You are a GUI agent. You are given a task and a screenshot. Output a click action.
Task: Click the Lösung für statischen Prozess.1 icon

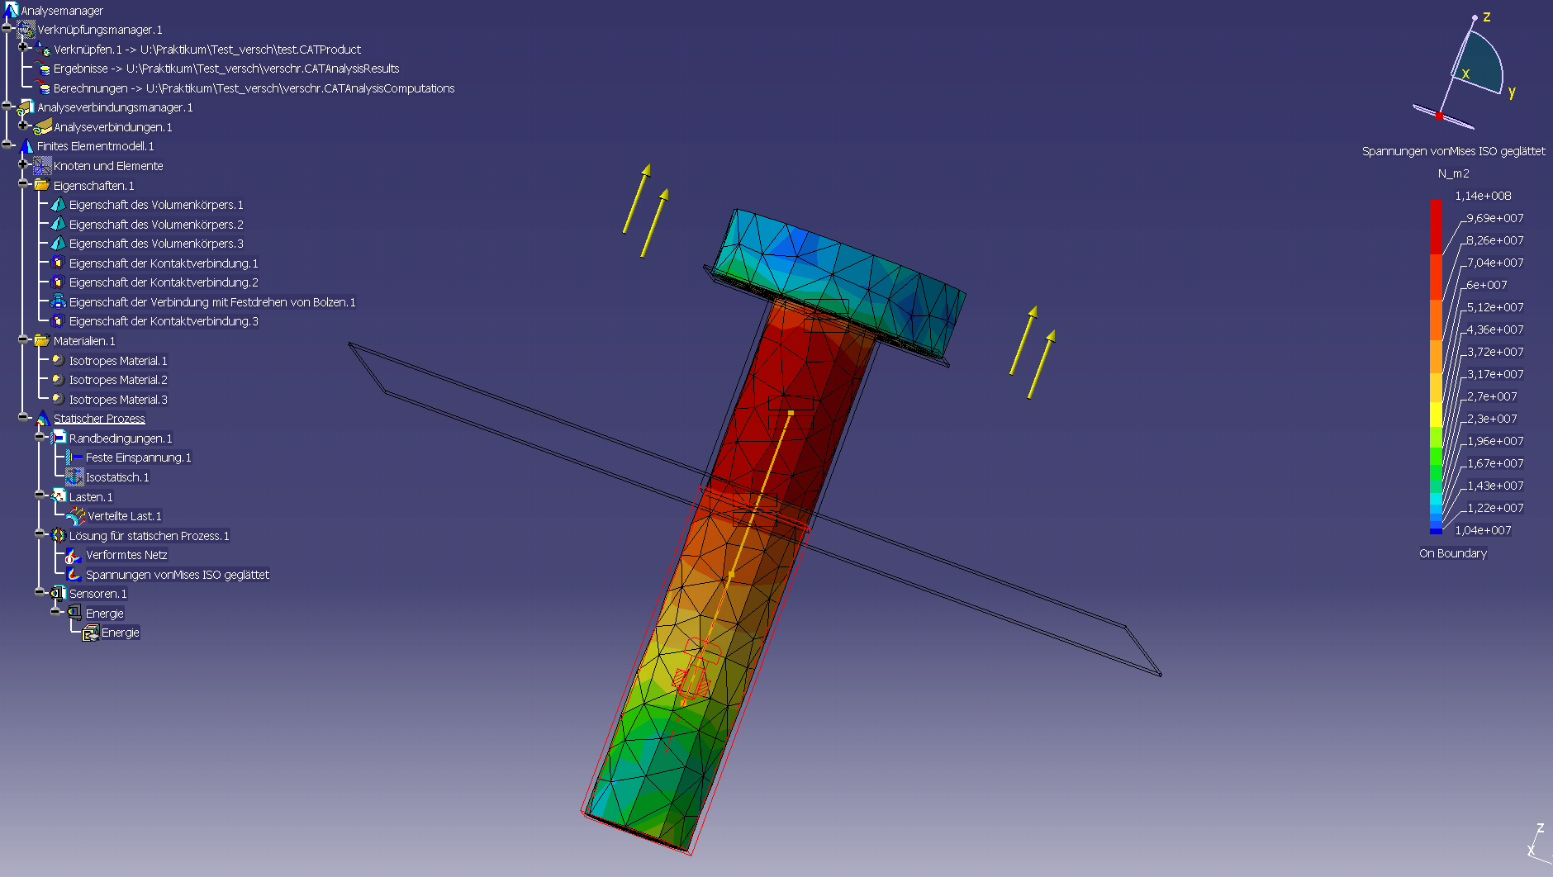pos(58,535)
